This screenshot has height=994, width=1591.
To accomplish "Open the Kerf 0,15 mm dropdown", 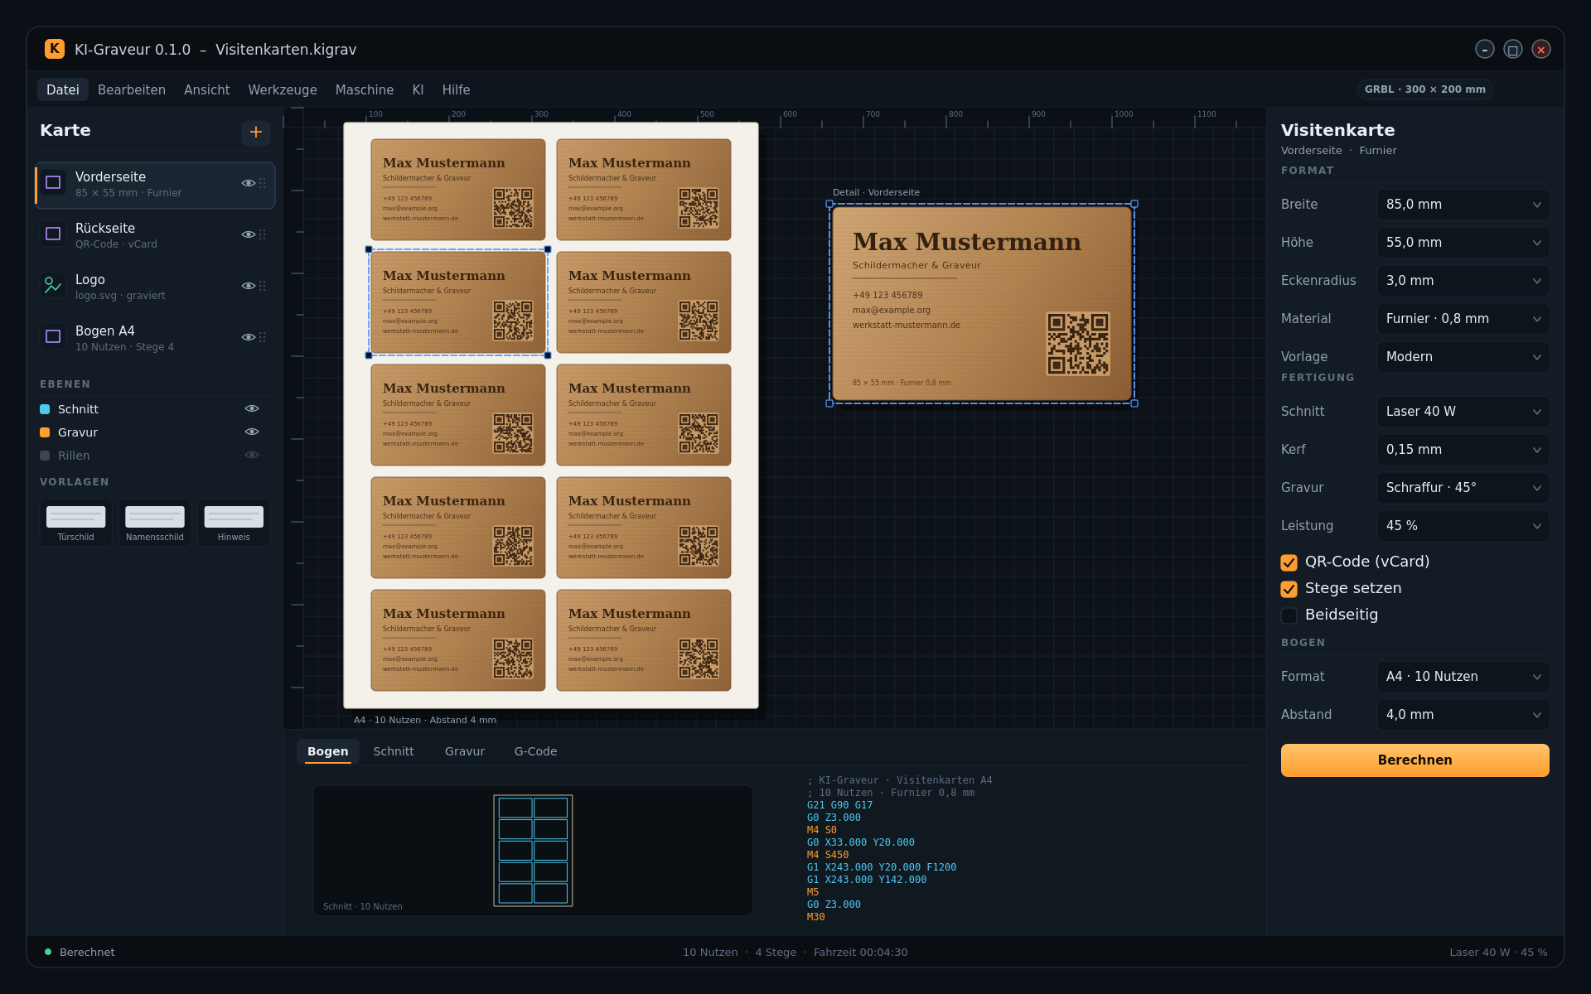I will pos(1463,450).
